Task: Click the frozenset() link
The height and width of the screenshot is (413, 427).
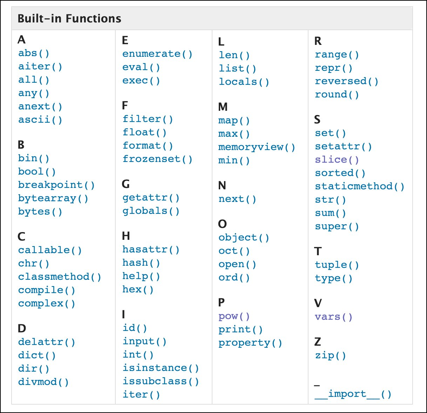Action: (x=157, y=159)
